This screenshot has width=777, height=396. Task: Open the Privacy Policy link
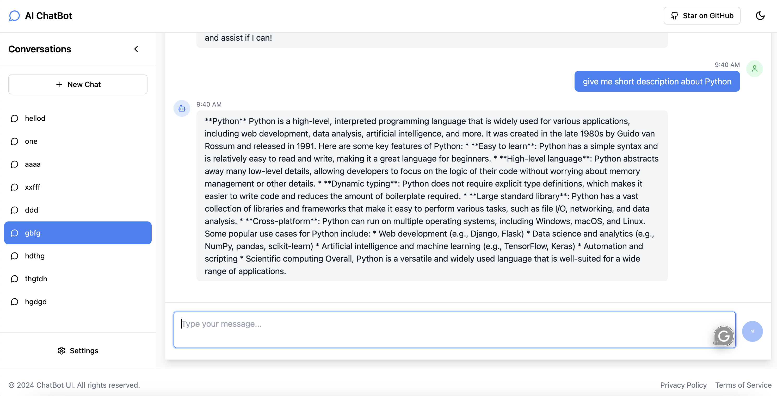pyautogui.click(x=683, y=385)
